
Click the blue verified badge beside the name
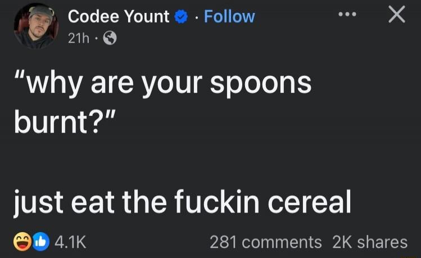181,17
